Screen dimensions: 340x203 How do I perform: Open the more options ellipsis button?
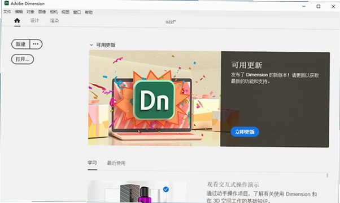(36, 44)
